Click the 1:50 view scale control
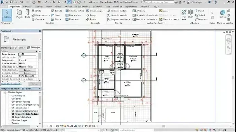 pos(50,126)
